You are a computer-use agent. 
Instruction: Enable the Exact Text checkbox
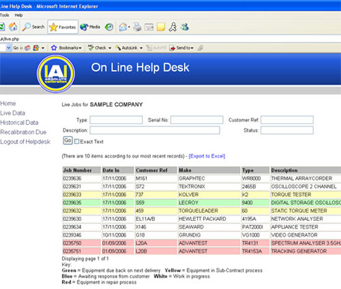coord(77,141)
